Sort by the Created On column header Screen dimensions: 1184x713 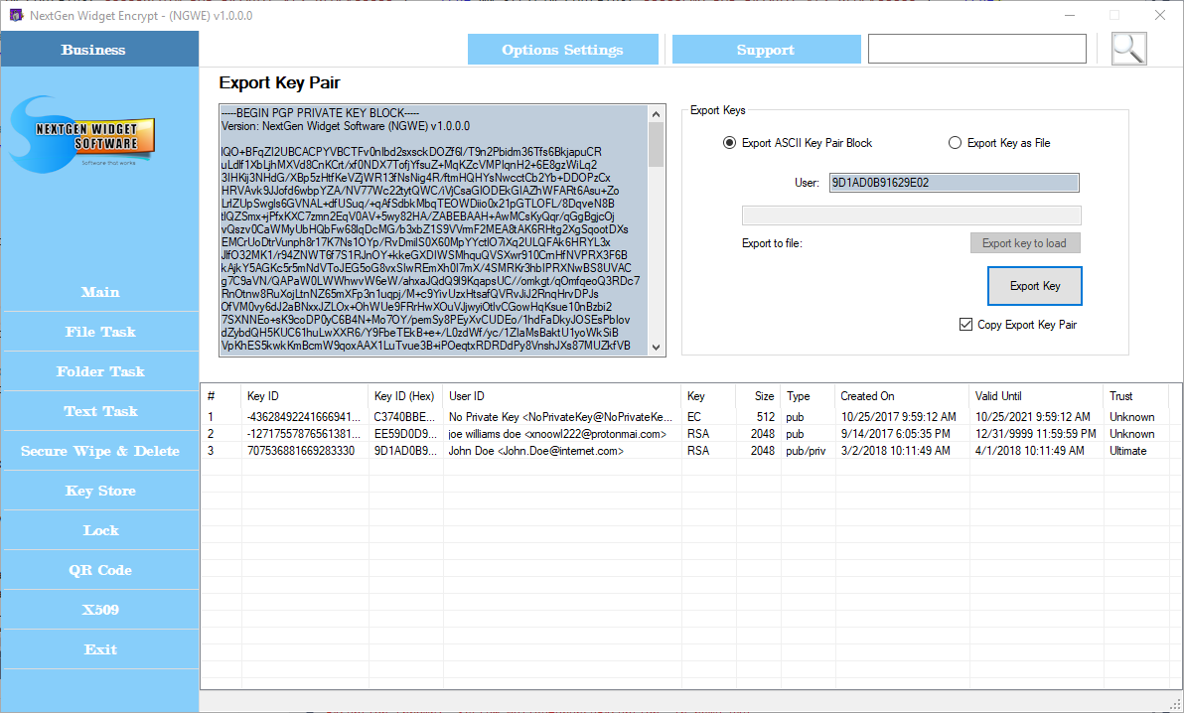[x=902, y=396]
